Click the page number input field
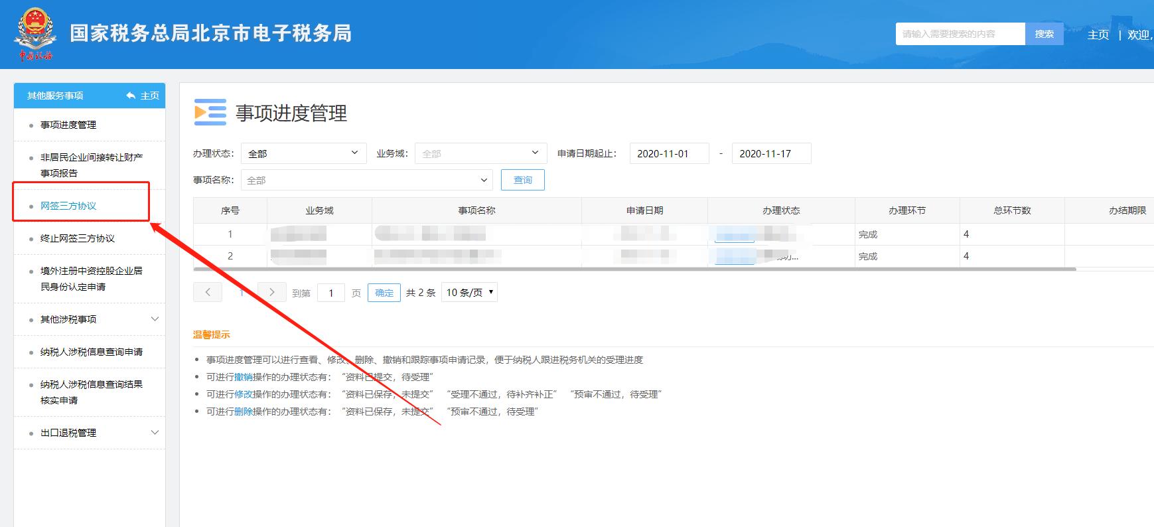This screenshot has width=1154, height=527. [x=331, y=293]
